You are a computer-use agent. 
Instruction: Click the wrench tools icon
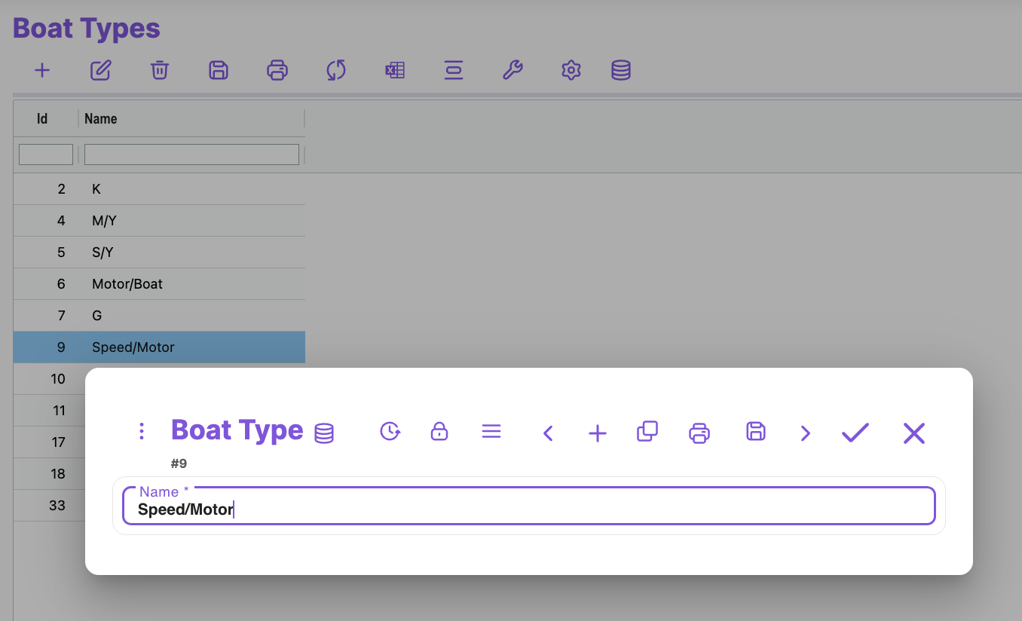pos(513,71)
